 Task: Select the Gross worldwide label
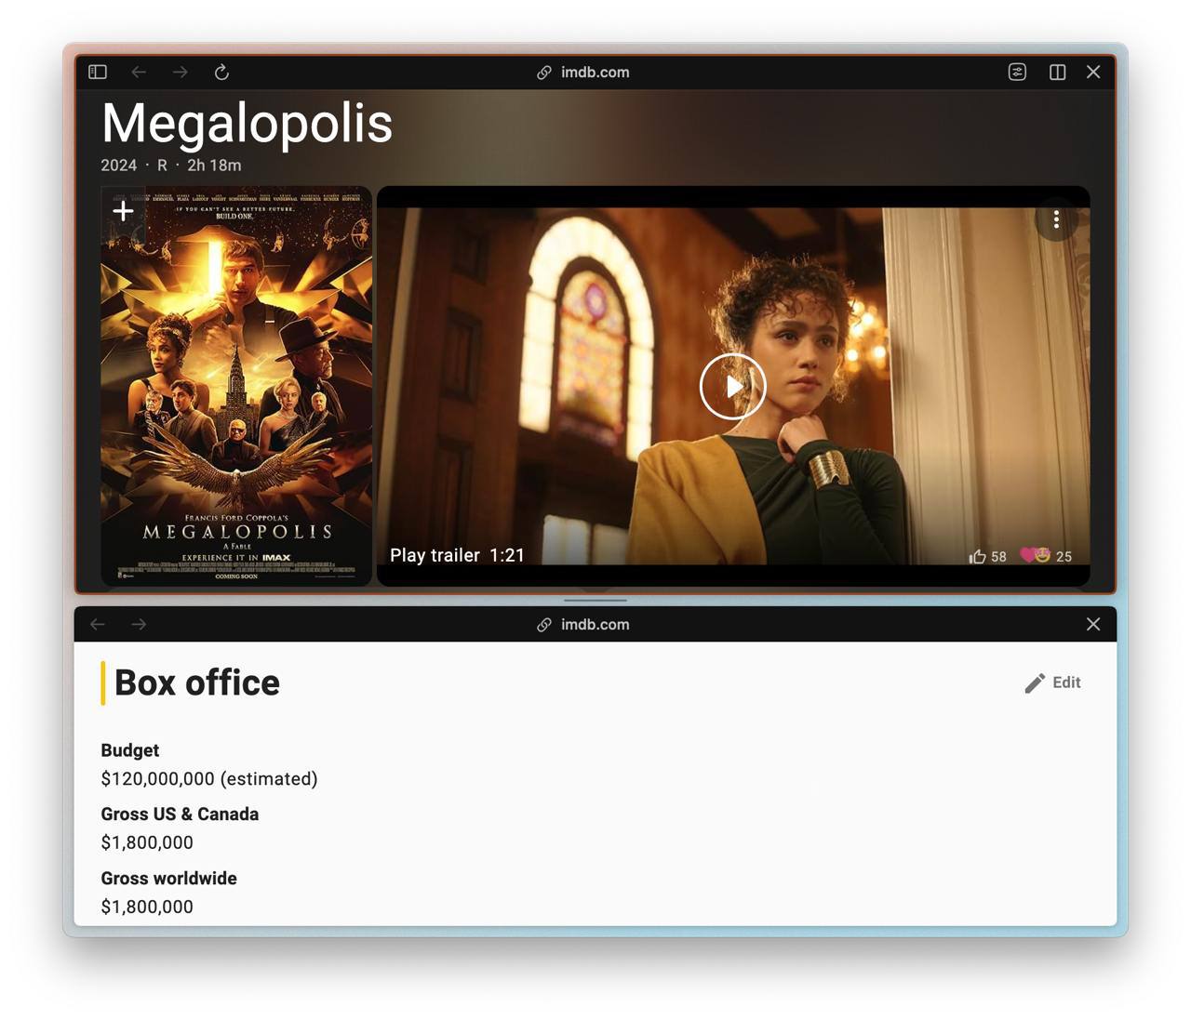pos(168,878)
